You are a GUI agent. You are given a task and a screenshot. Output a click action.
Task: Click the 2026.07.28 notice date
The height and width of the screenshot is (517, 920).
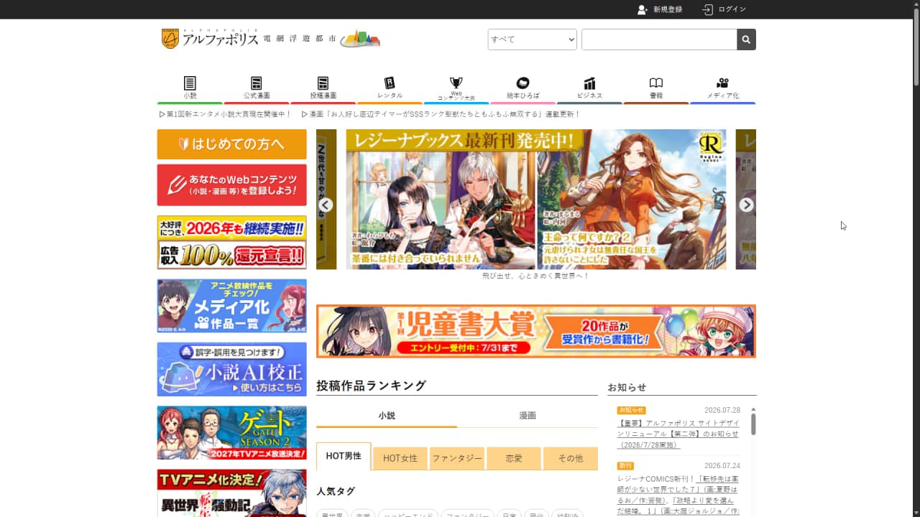[x=722, y=410]
